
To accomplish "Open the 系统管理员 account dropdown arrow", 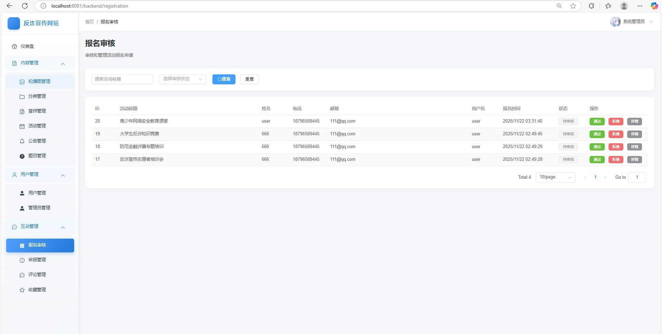I will point(651,22).
